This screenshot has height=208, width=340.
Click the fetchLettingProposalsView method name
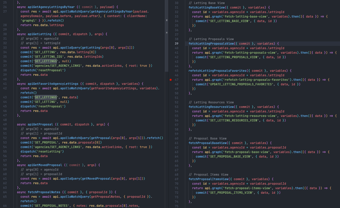(211, 44)
